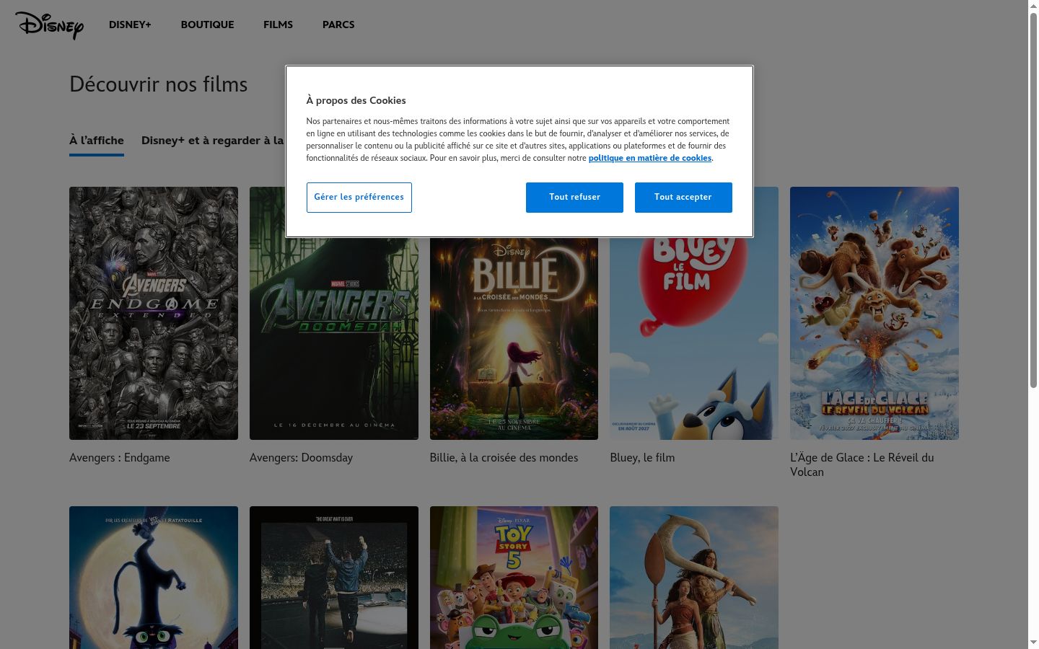Click Gérer les préférences button

click(x=359, y=198)
